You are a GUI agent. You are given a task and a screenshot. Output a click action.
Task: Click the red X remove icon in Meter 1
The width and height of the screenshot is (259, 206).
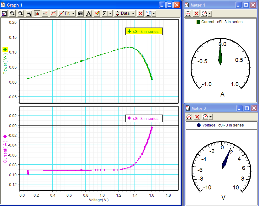[196, 13]
